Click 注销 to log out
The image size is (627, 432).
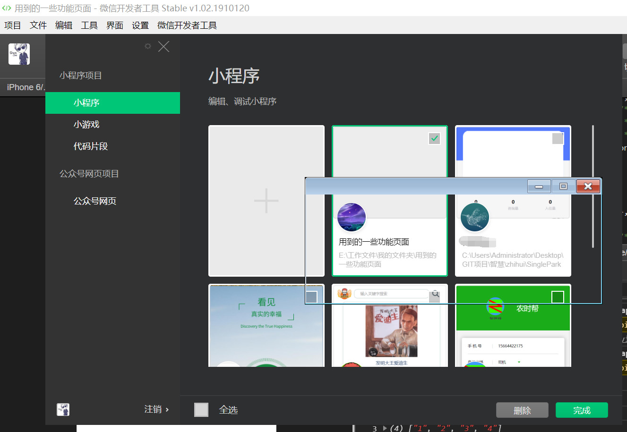click(156, 409)
